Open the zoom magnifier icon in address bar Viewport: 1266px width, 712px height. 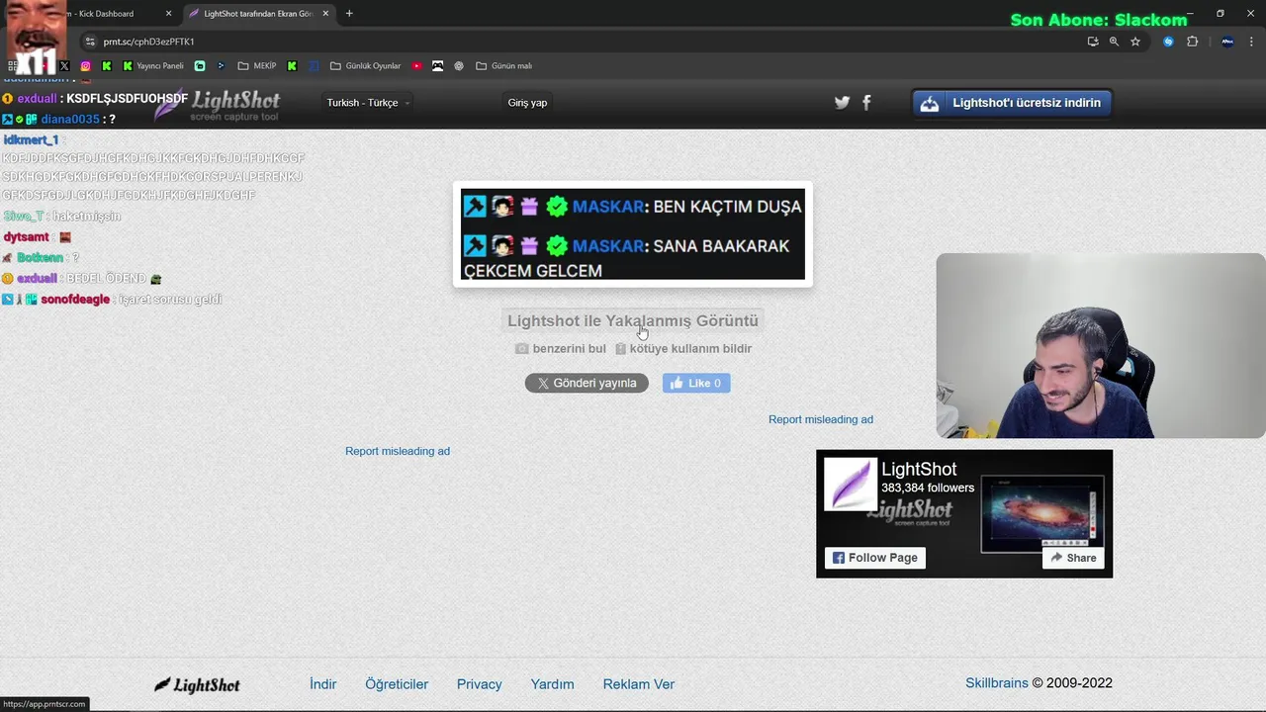tap(1114, 42)
